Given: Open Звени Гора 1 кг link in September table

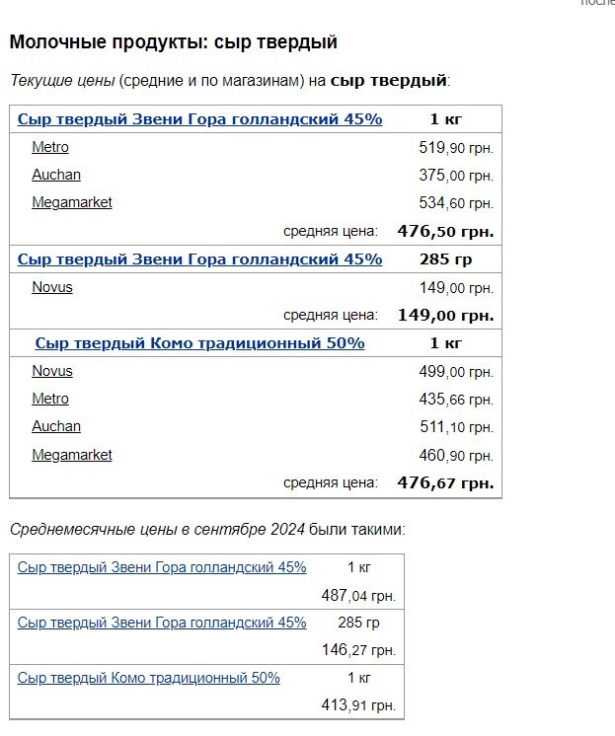Looking at the screenshot, I should (162, 567).
